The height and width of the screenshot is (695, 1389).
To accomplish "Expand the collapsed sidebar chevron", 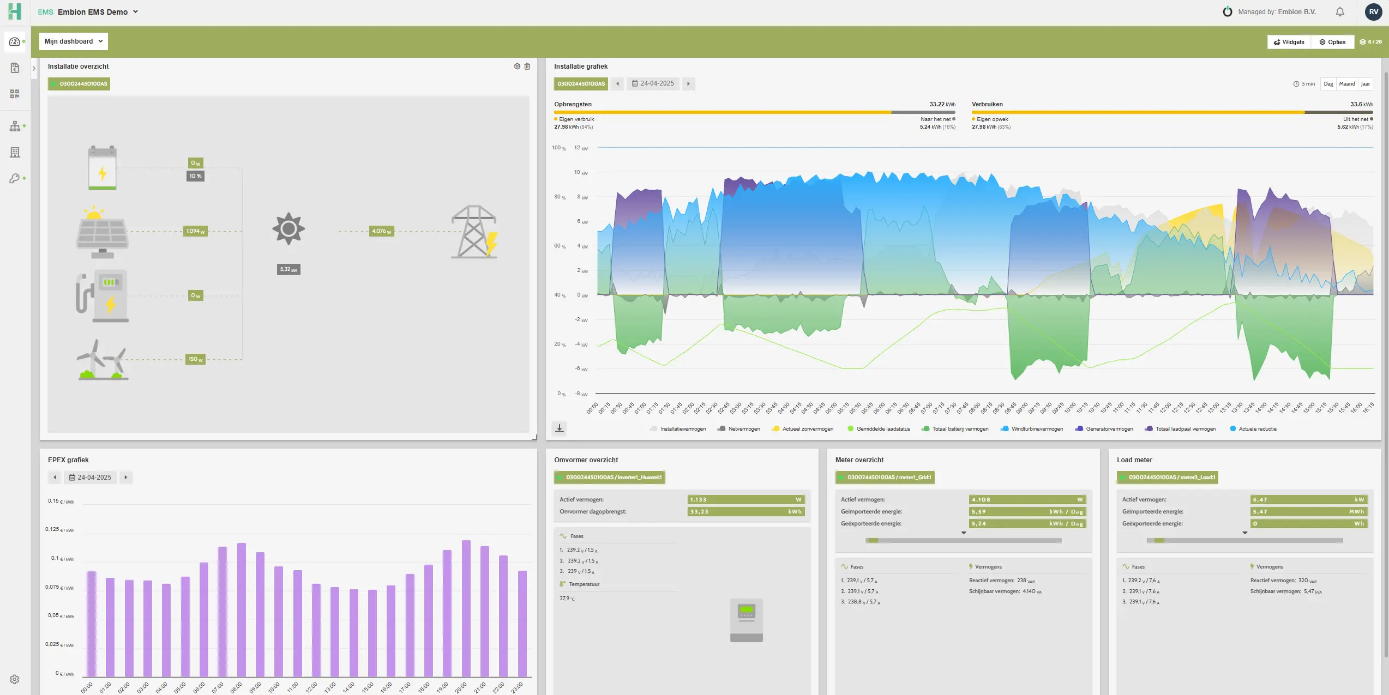I will coord(34,69).
